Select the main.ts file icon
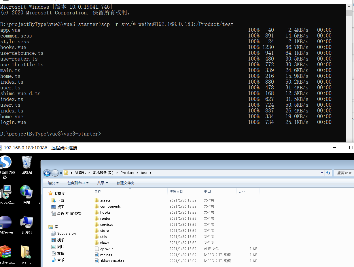Screen dimensions: 354x267 click(x=97, y=255)
